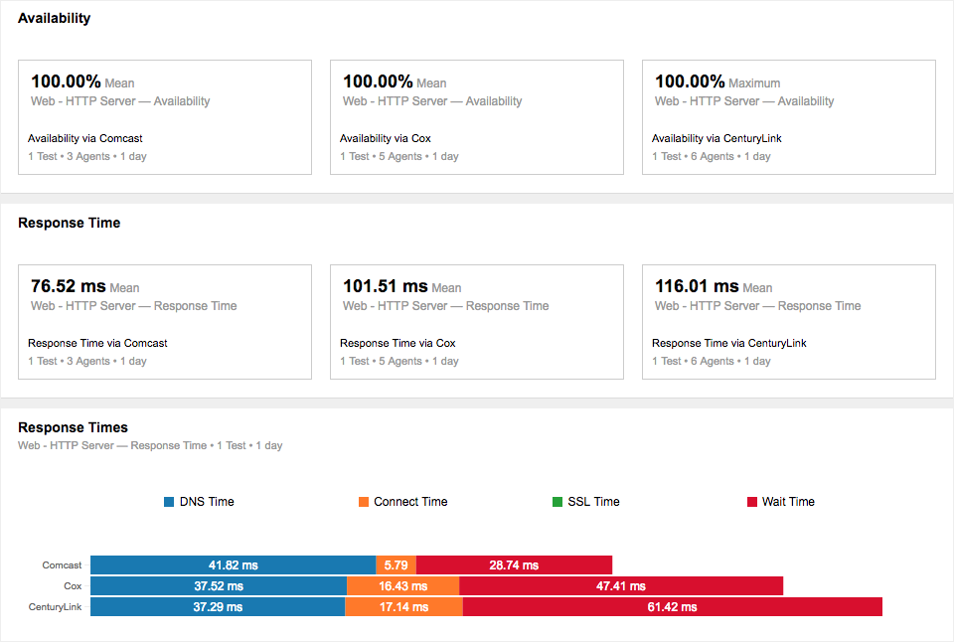Viewport: 954px width, 642px height.
Task: Select the 76.52 ms Comcast response card
Action: pyautogui.click(x=165, y=322)
